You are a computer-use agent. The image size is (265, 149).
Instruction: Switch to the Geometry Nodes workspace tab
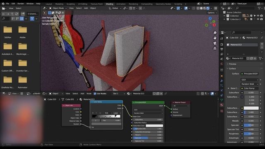click(x=163, y=4)
